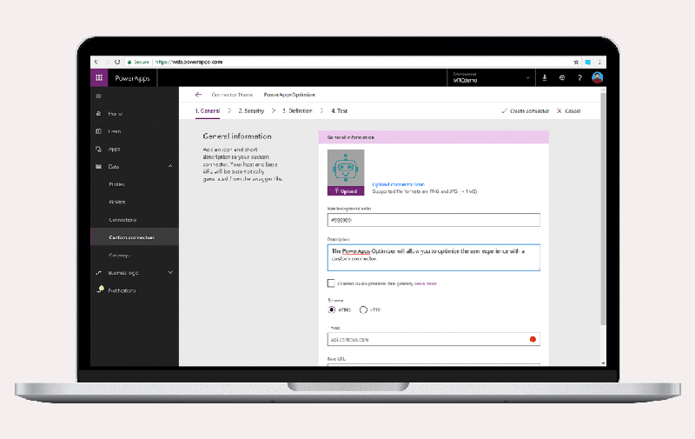
Task: Open the settings gear in header
Action: pyautogui.click(x=562, y=78)
